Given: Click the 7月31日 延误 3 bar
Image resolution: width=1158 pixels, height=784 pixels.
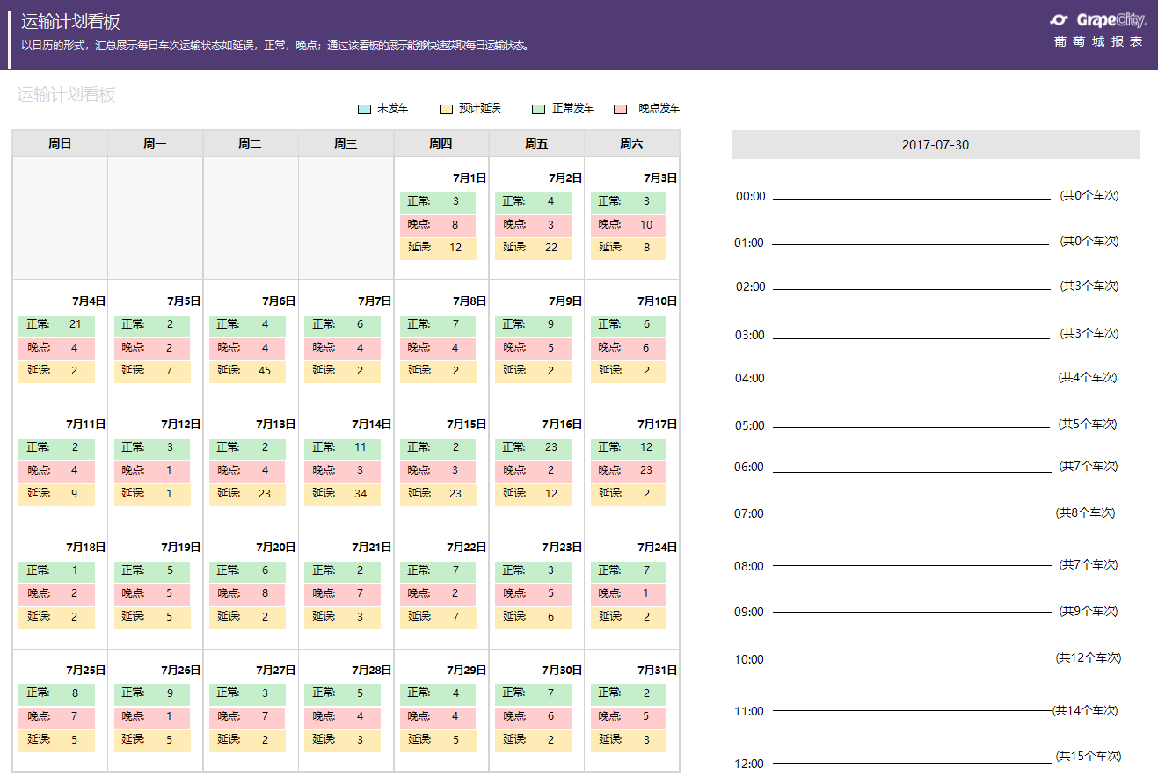Looking at the screenshot, I should 629,740.
